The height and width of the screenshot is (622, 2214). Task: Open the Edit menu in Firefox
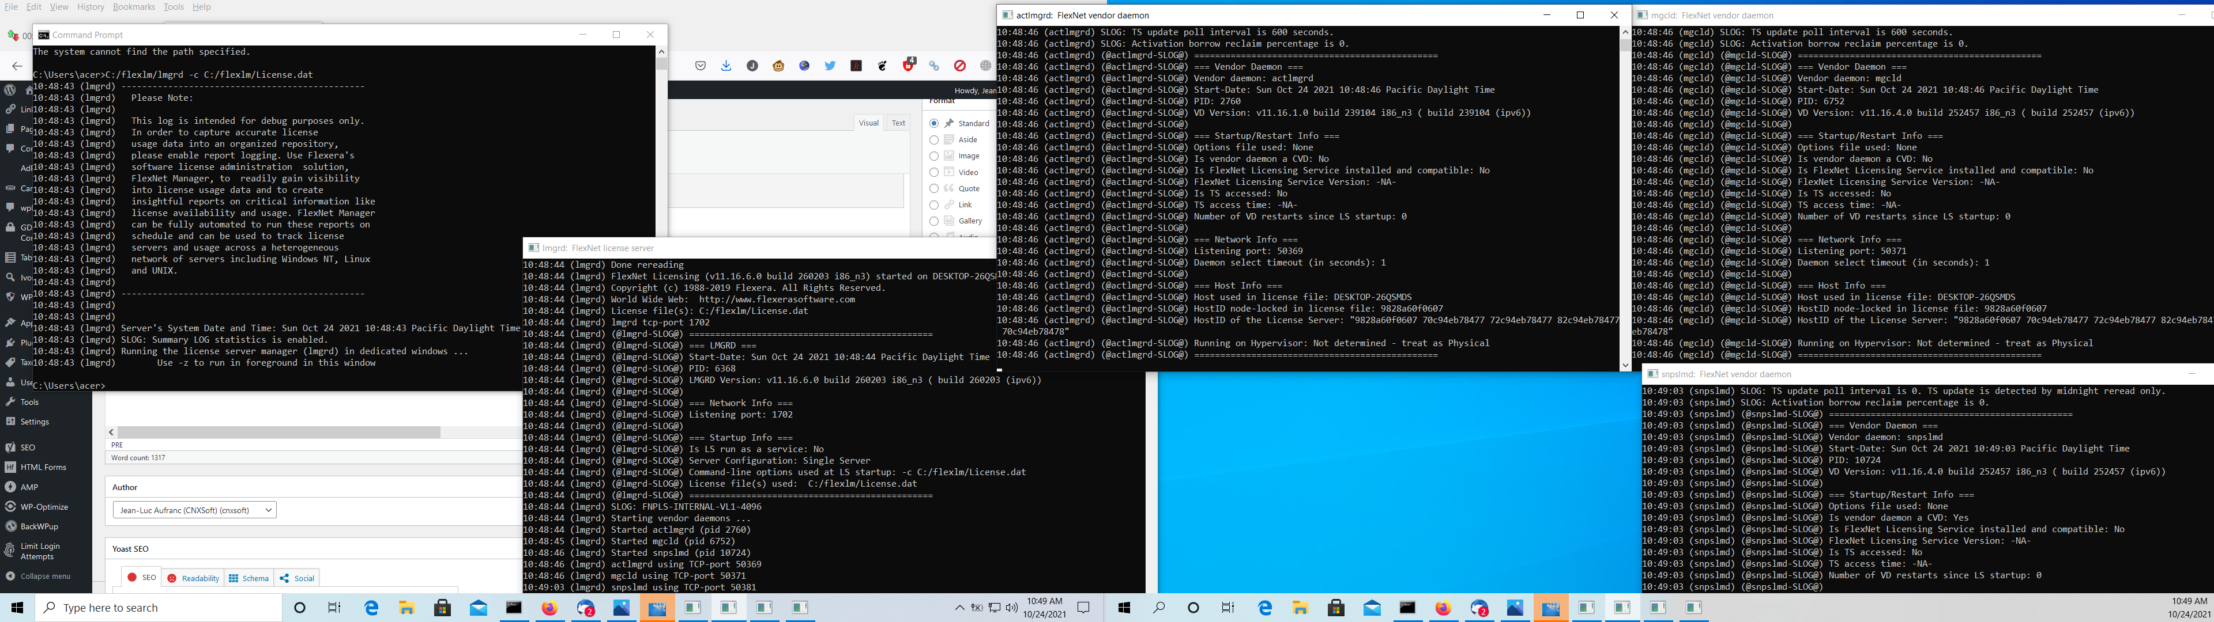[33, 7]
